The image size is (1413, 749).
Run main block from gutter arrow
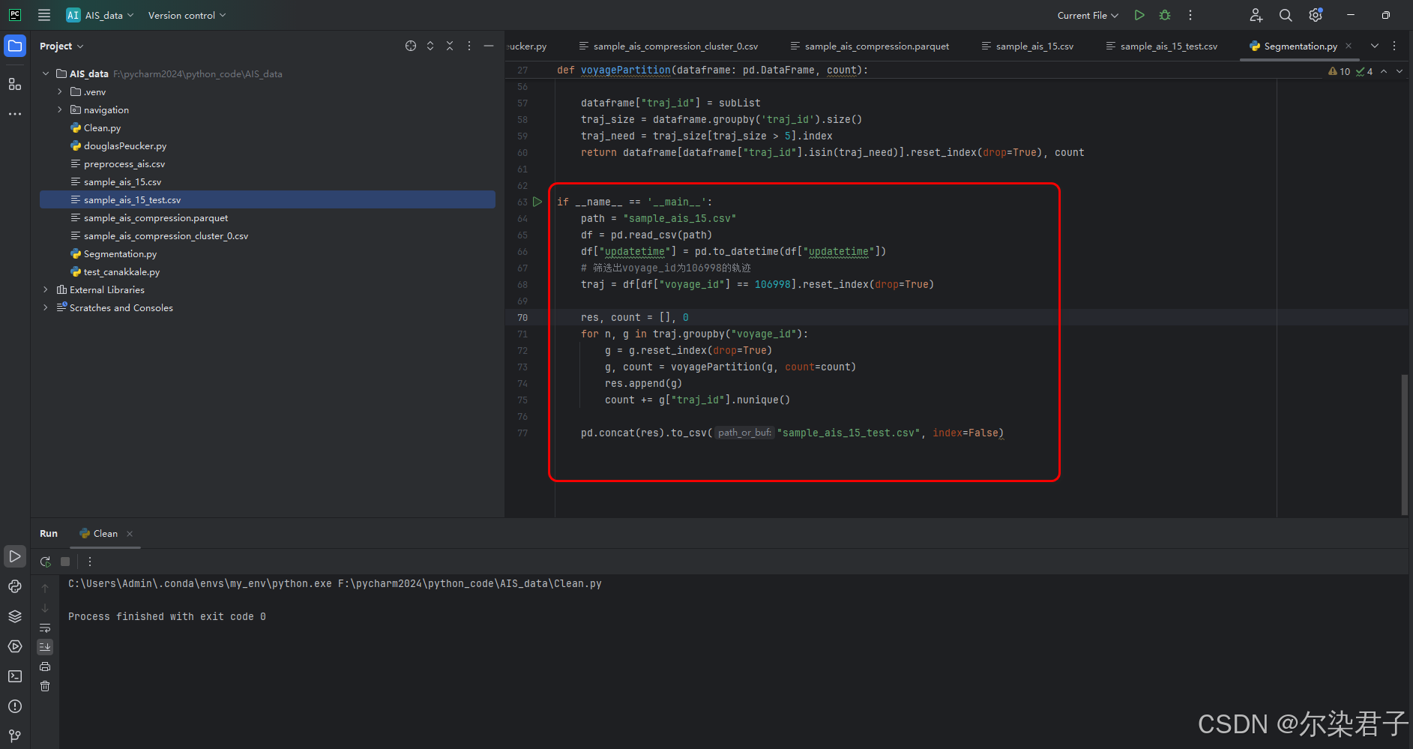[x=537, y=202]
